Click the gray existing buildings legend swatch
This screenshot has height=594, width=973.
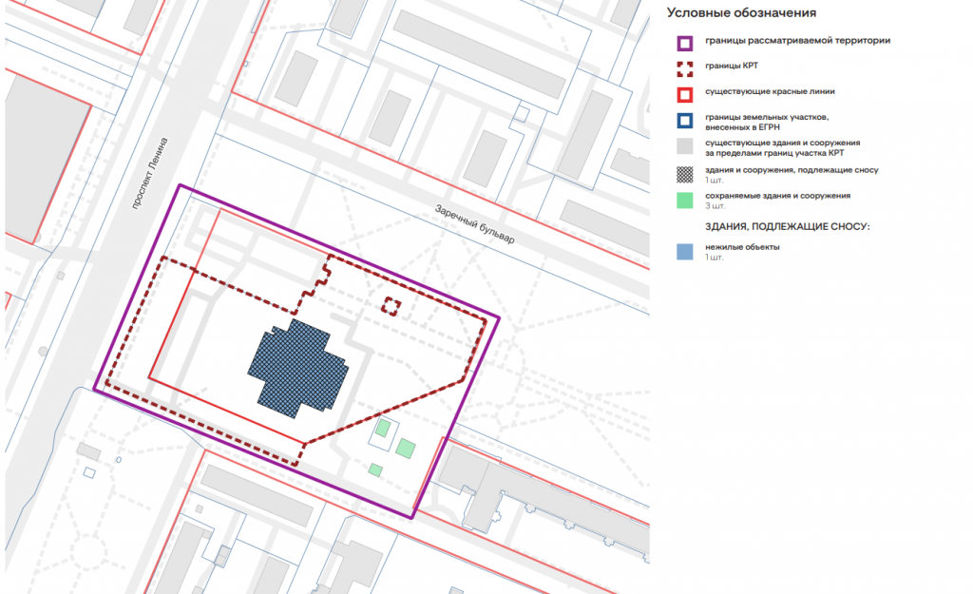[x=683, y=147]
